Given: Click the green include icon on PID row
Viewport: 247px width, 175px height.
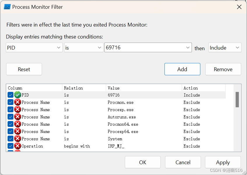Looking at the screenshot, I should 17,95.
